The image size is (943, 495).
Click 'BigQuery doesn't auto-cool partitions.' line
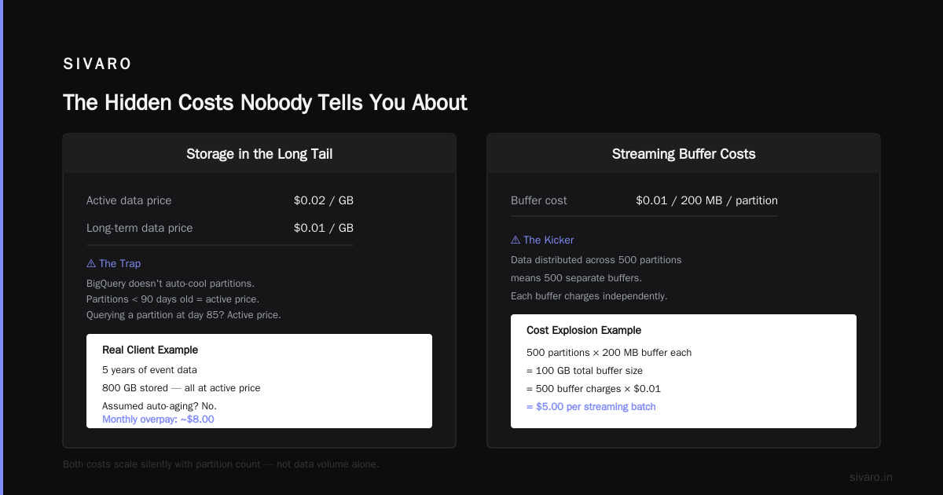171,283
